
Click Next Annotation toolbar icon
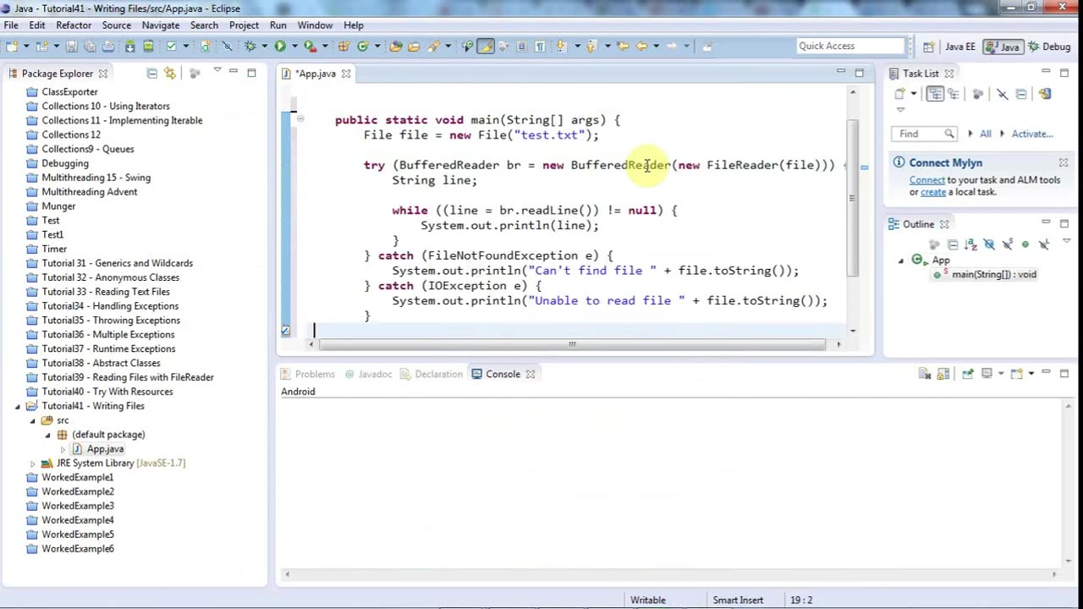(562, 47)
